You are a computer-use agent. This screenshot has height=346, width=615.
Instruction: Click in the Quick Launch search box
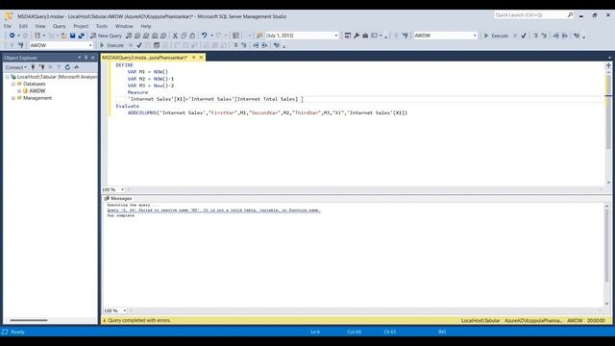click(x=530, y=15)
